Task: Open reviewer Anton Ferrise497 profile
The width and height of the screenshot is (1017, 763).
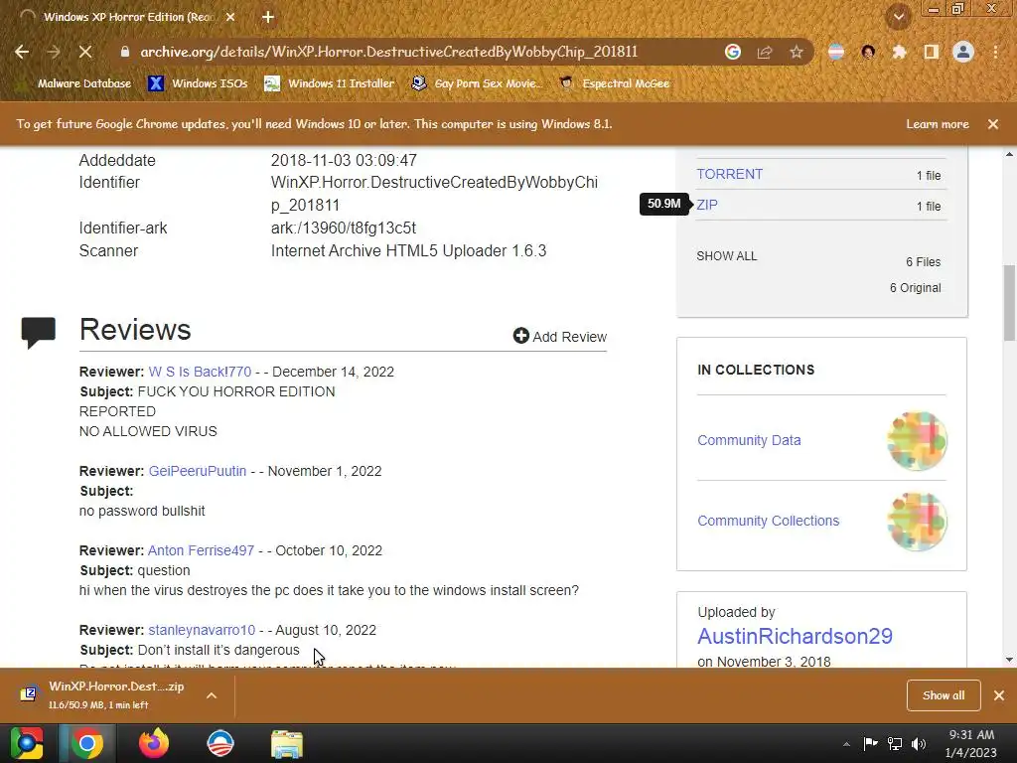Action: pyautogui.click(x=201, y=550)
